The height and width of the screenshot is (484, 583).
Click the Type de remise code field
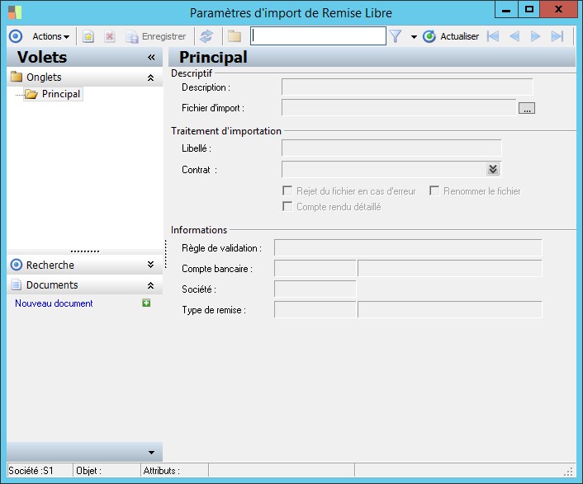[x=315, y=309]
